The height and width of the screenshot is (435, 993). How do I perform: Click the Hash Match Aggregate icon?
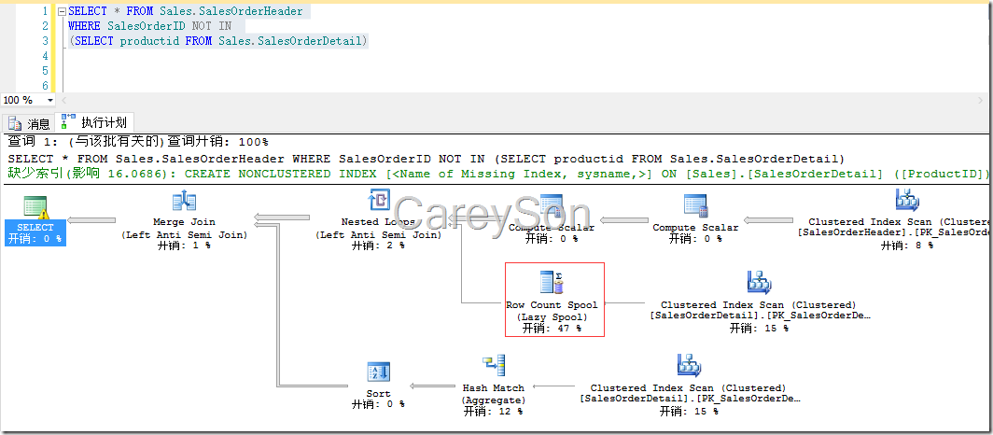[494, 365]
